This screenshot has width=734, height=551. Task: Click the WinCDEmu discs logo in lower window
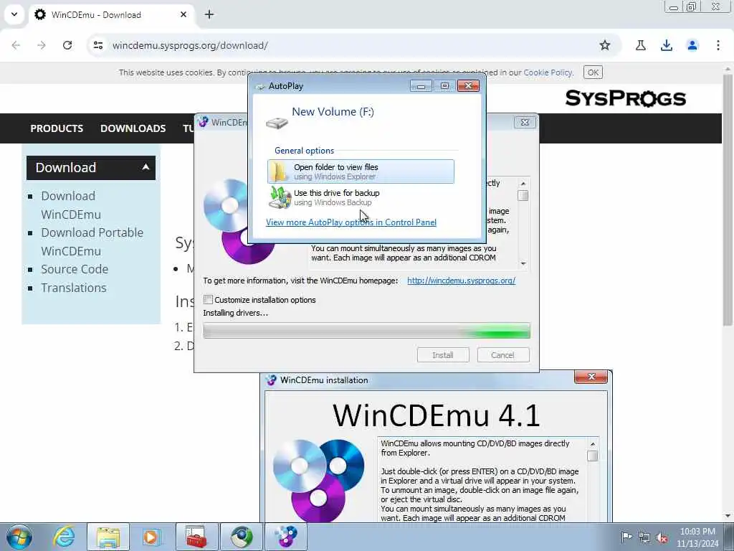pyautogui.click(x=319, y=480)
